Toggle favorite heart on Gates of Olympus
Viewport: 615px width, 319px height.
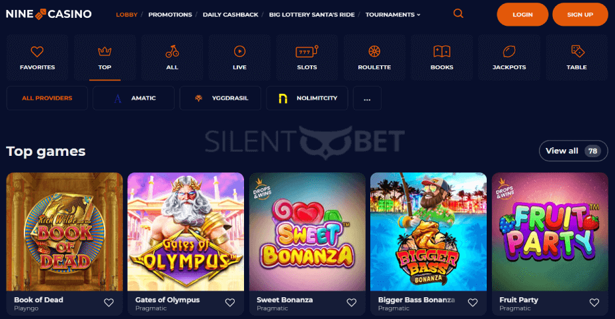pos(230,302)
